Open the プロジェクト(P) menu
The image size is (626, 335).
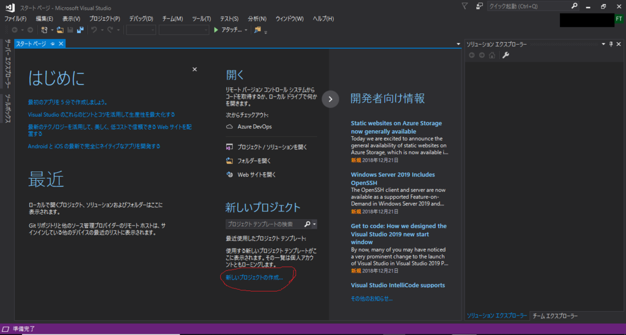point(105,19)
